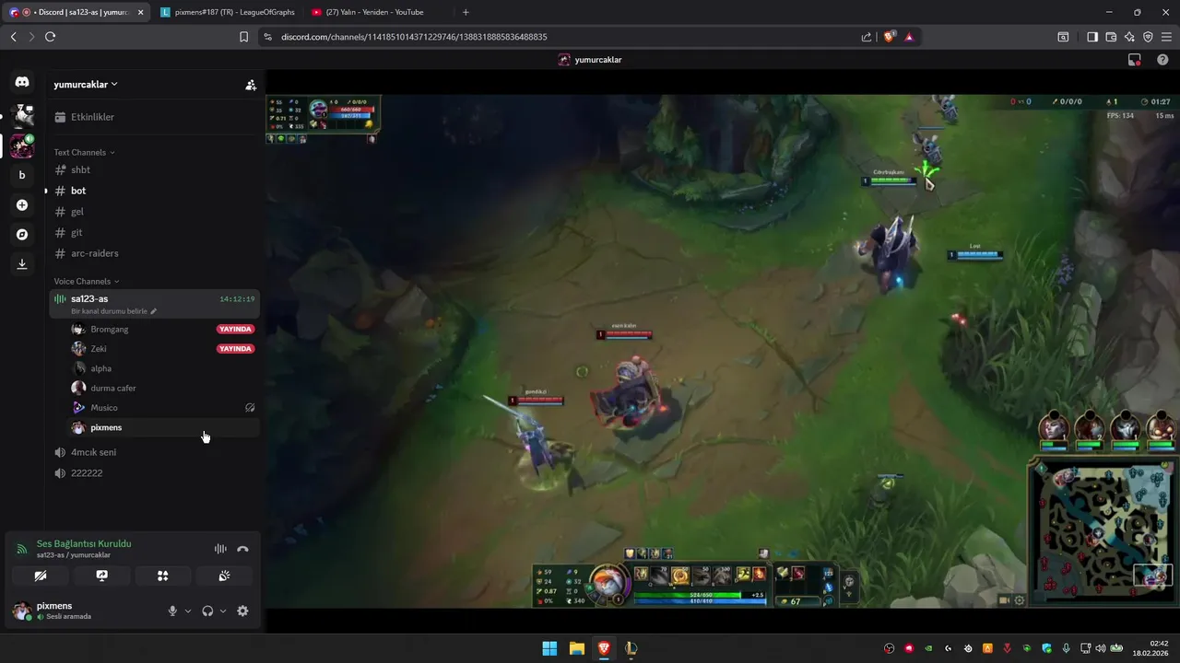Open Brave Leo AI sparkle icon
The height and width of the screenshot is (663, 1180).
pos(1129,37)
